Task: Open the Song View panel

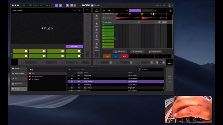Action: tap(170, 79)
